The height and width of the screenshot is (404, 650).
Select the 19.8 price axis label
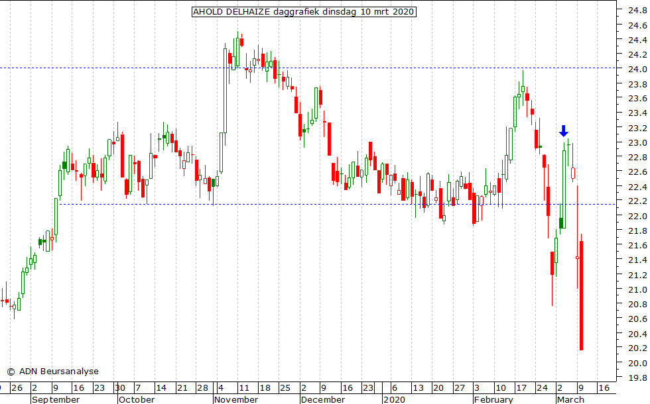pos(637,378)
